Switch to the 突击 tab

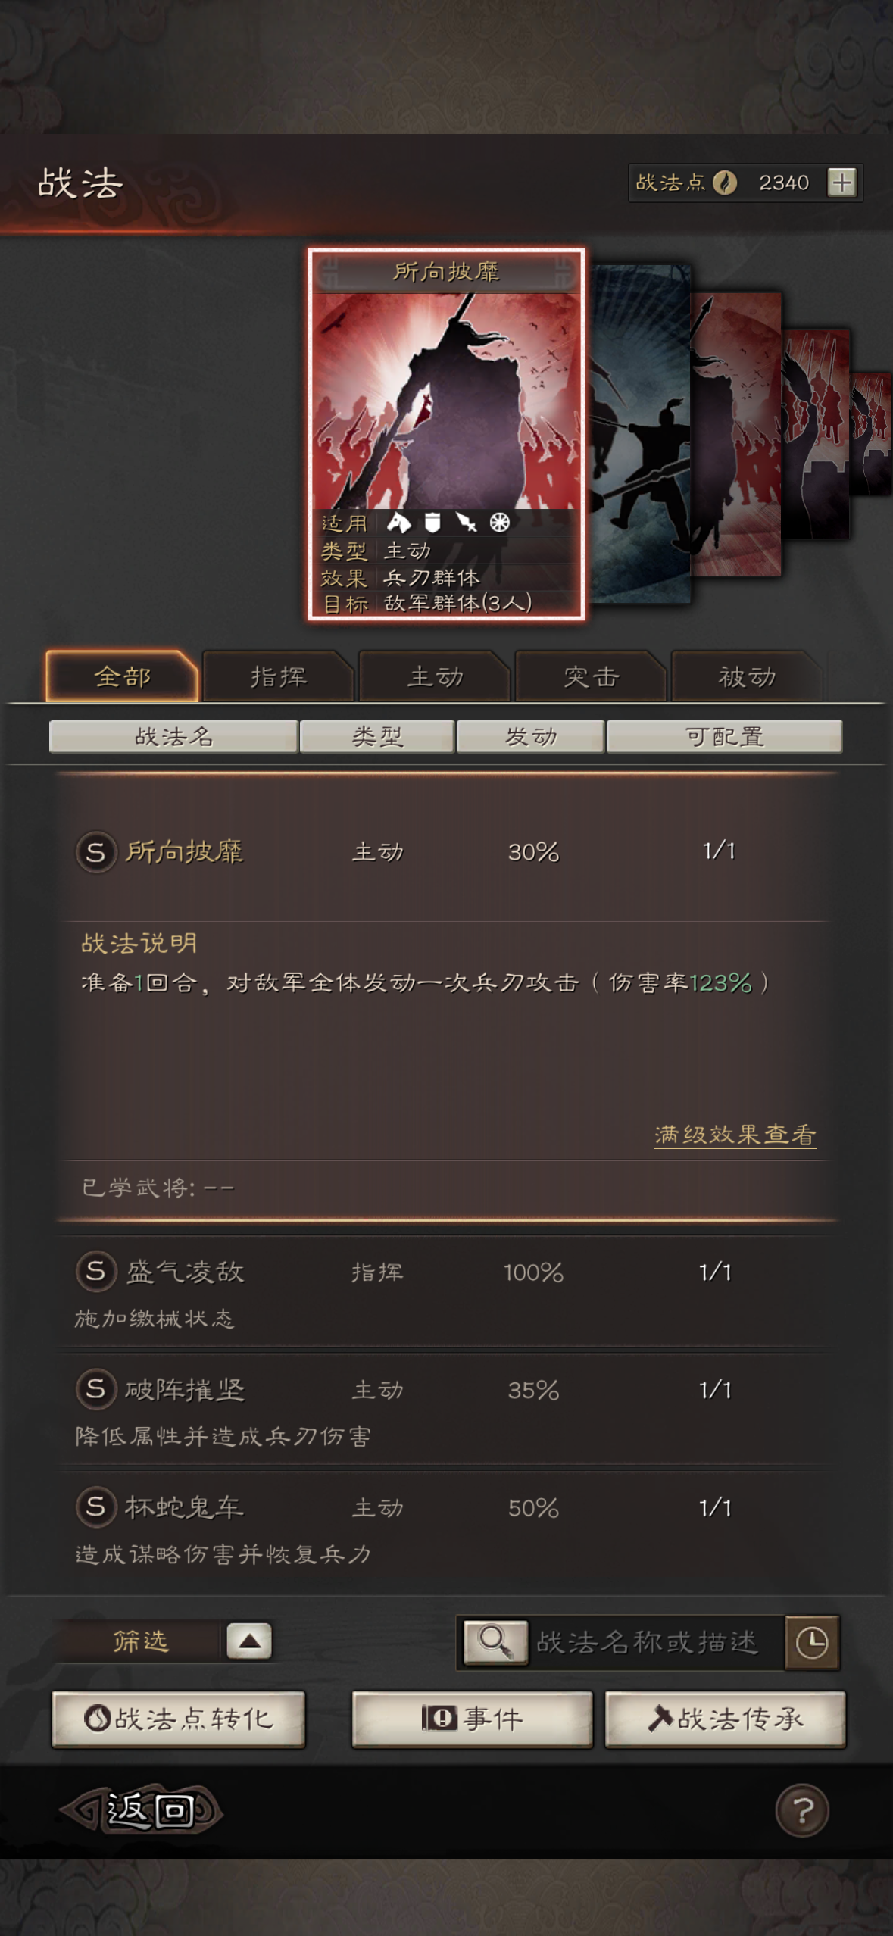[x=591, y=676]
